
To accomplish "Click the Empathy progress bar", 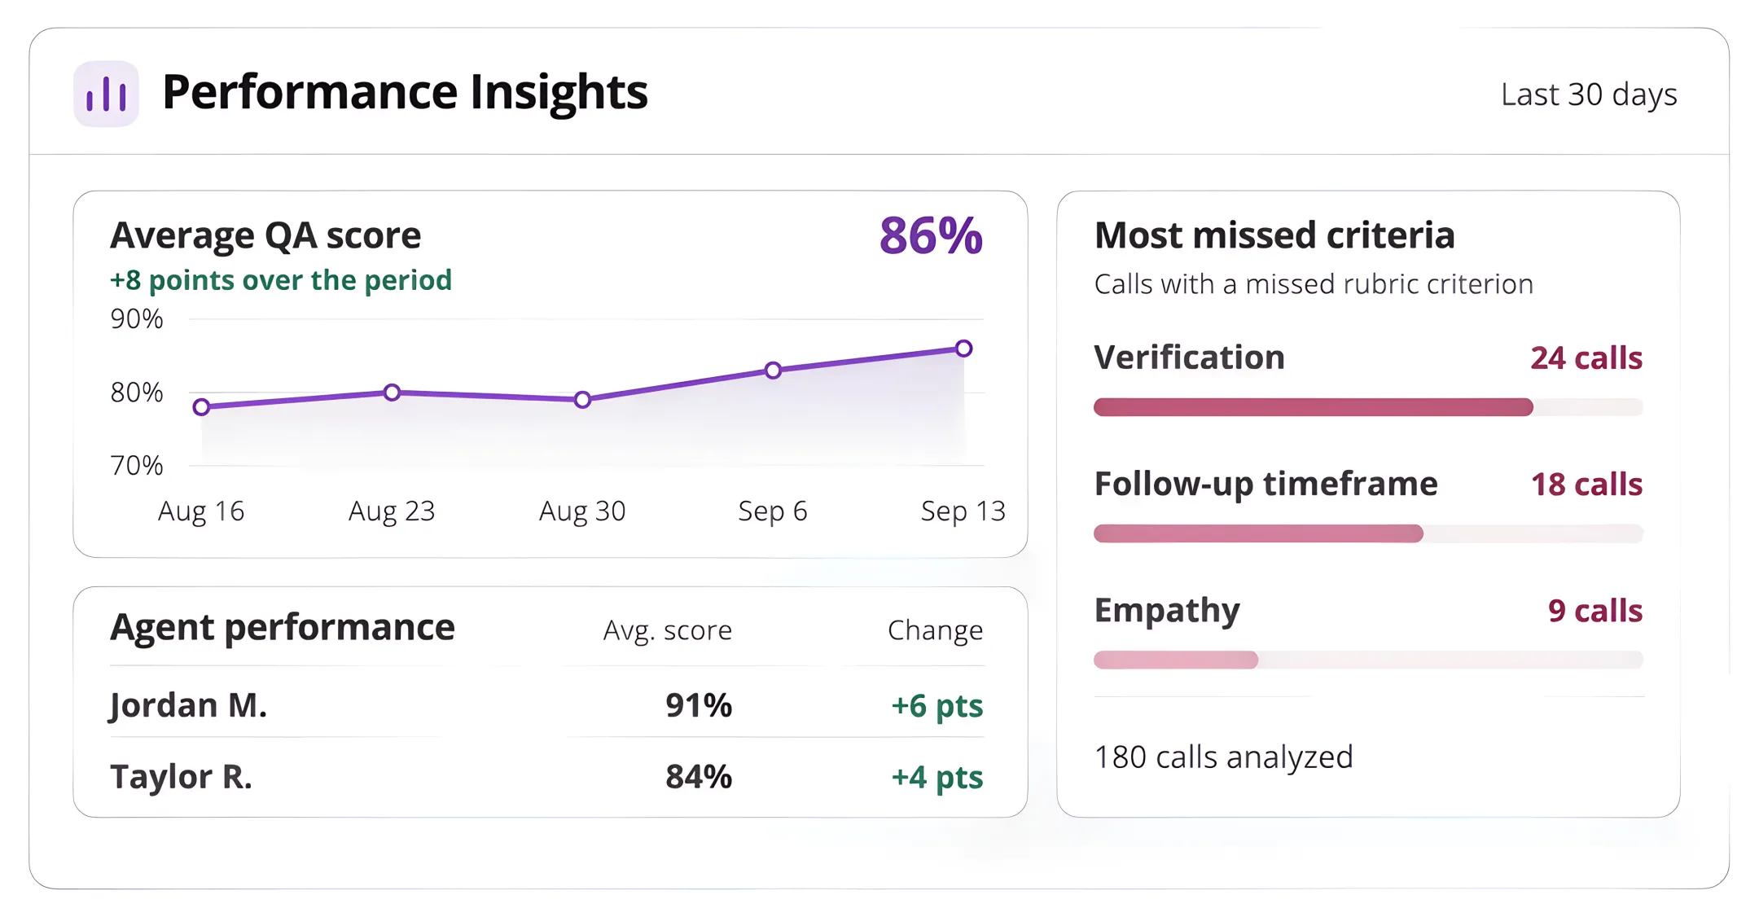I will 1368,660.
